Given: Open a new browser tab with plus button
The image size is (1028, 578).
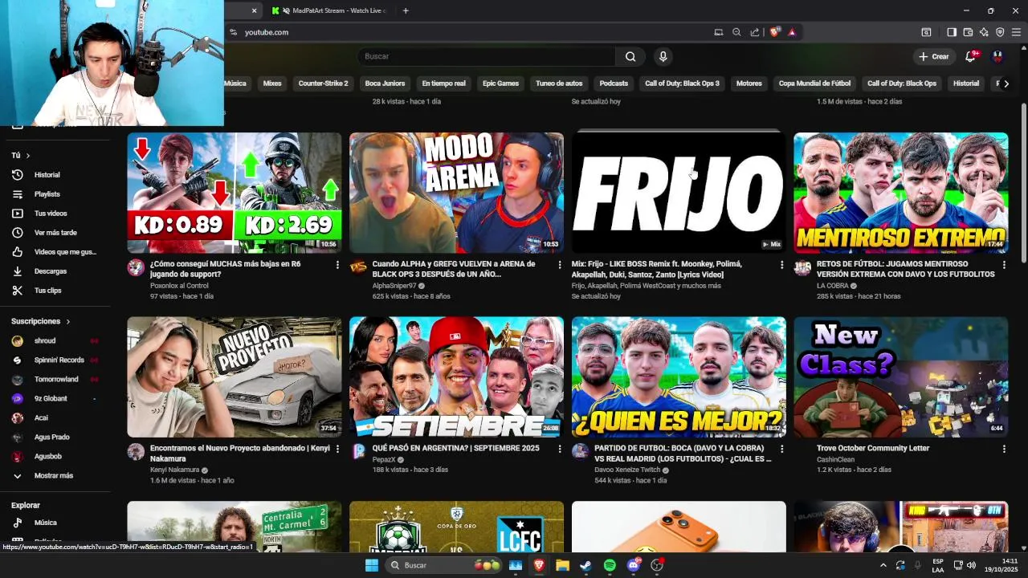Looking at the screenshot, I should (406, 10).
